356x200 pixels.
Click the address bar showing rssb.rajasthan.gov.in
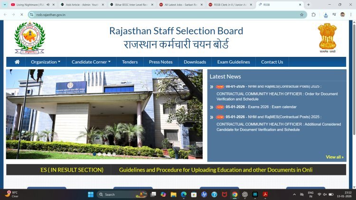167,15
